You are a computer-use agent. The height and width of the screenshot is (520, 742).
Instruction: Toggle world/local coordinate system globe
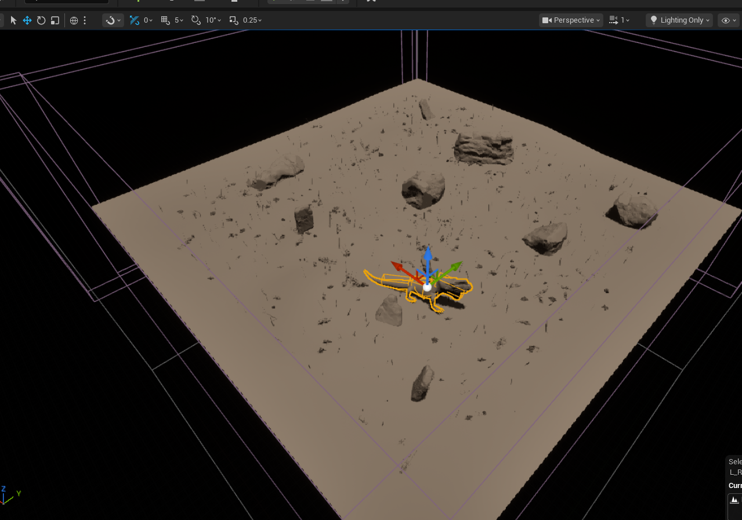pyautogui.click(x=74, y=20)
